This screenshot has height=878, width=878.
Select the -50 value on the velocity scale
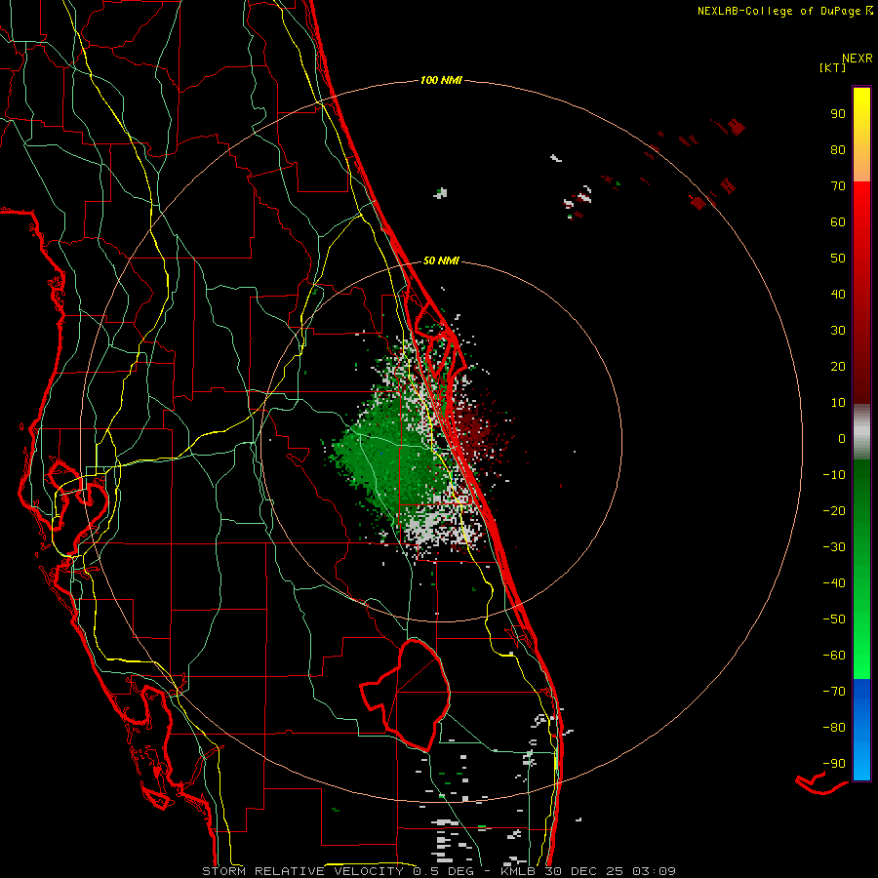tap(834, 619)
